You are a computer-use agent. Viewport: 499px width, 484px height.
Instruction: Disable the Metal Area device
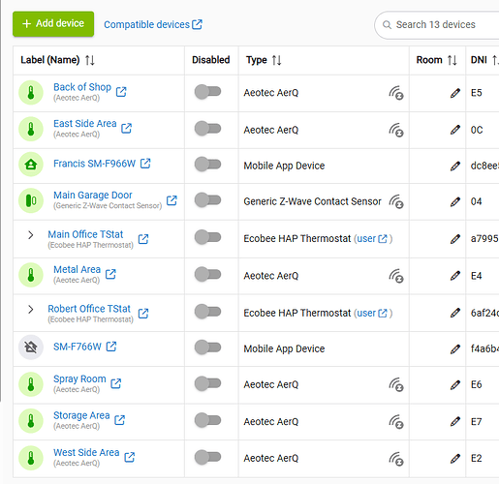tap(207, 275)
